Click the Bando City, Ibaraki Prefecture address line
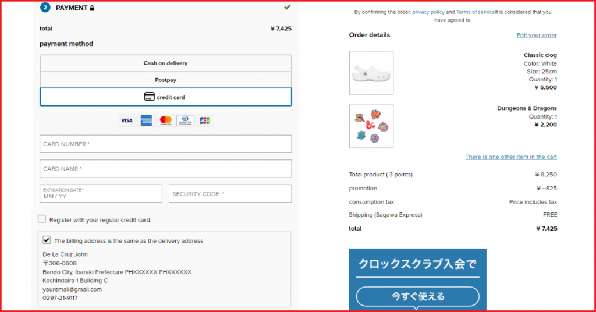The height and width of the screenshot is (312, 596). click(117, 272)
